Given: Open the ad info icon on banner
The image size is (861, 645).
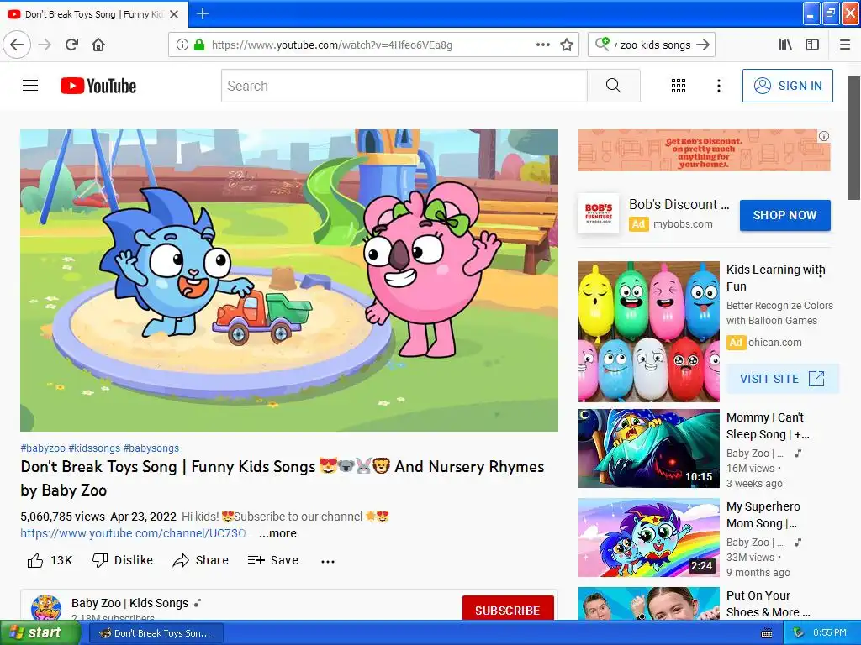Looking at the screenshot, I should pyautogui.click(x=824, y=136).
